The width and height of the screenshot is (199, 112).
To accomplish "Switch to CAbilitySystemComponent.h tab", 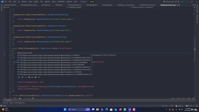I will coord(147,5).
